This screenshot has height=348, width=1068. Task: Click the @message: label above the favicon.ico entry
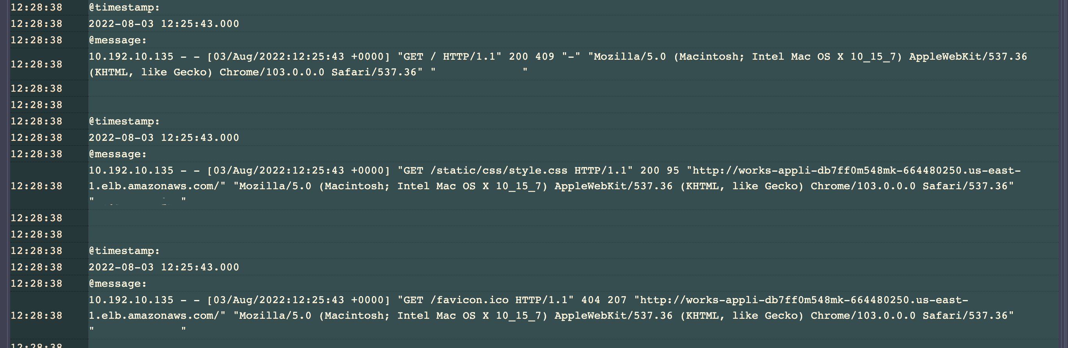pos(118,284)
